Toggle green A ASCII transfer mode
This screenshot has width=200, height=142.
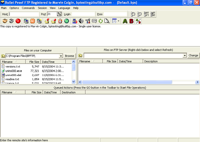tap(125, 21)
